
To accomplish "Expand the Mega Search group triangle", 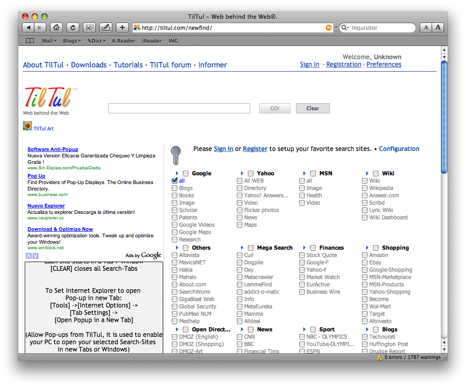I will click(x=242, y=247).
